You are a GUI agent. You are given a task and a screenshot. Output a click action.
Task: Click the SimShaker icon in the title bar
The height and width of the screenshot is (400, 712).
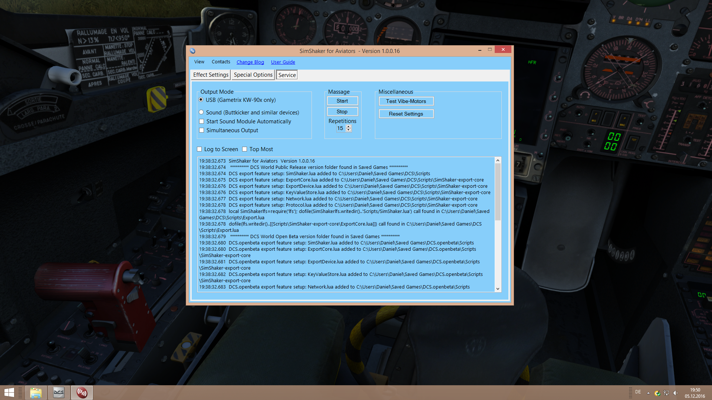(x=192, y=51)
